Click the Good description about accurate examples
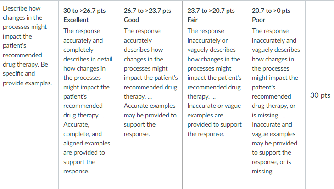Screen dimensions: 334x189 point(150,120)
